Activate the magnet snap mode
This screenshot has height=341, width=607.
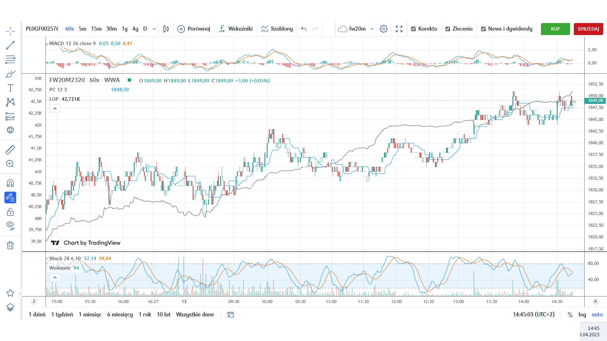point(10,183)
